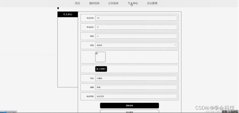Click the 学生姓名 field label
The image size is (239, 113).
(x=90, y=27)
